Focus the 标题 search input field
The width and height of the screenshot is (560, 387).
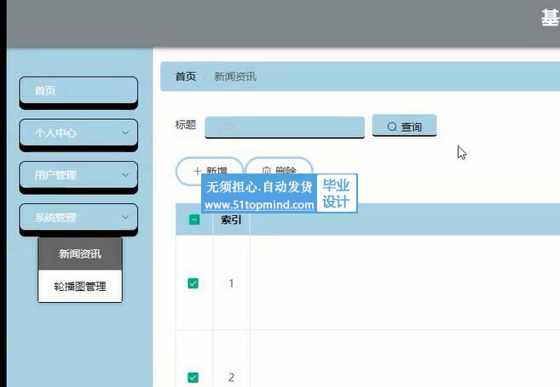coord(285,127)
